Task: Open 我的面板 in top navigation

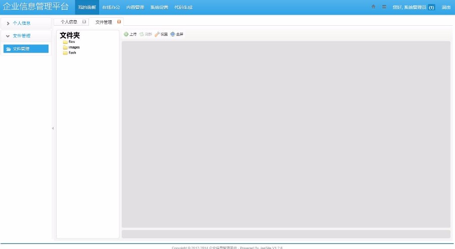Action: pyautogui.click(x=87, y=7)
